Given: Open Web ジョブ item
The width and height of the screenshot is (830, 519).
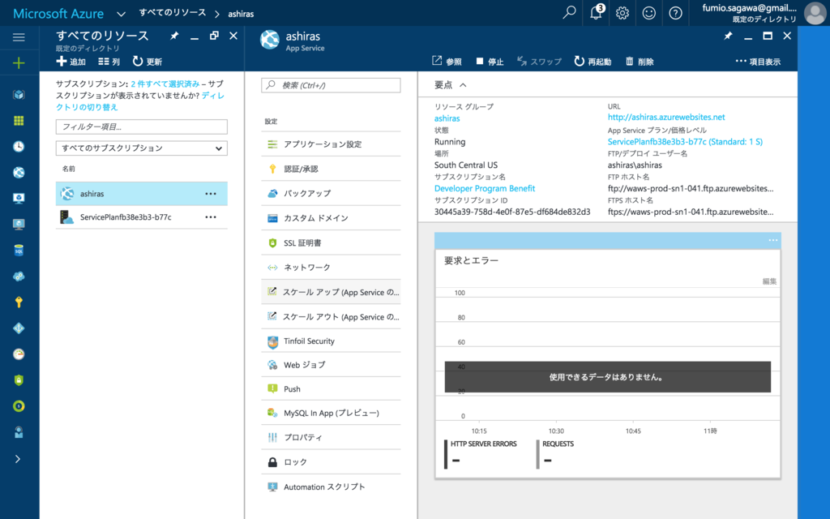Looking at the screenshot, I should coord(331,365).
